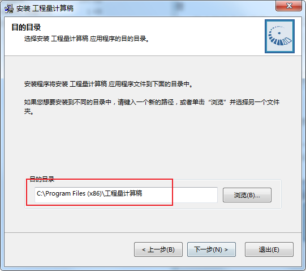The height and width of the screenshot is (271, 306).
Task: Click the window title 安装 工程量计算稿
Action: [45, 9]
